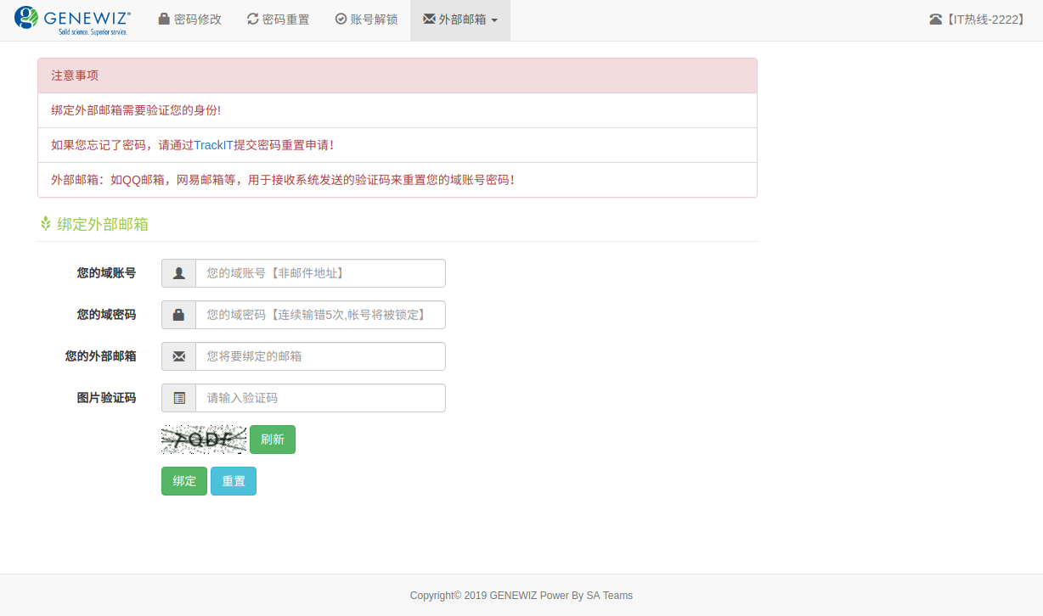Click the envelope icon beside external email field

(178, 356)
